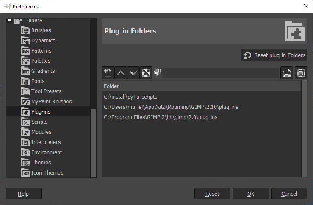Close the Preferences window
313x205 pixels.
click(x=306, y=7)
